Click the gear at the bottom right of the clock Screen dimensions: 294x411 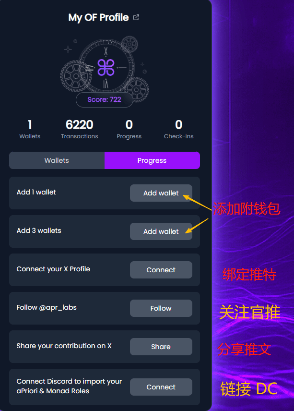(136, 90)
